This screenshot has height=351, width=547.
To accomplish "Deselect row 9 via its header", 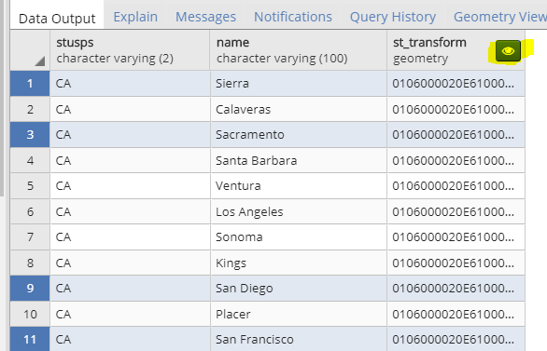I will (30, 288).
